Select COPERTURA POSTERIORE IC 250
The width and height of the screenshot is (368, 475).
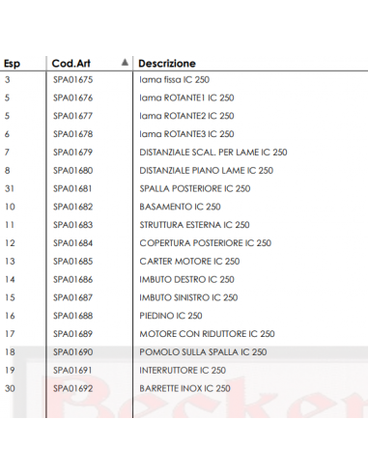(x=206, y=243)
